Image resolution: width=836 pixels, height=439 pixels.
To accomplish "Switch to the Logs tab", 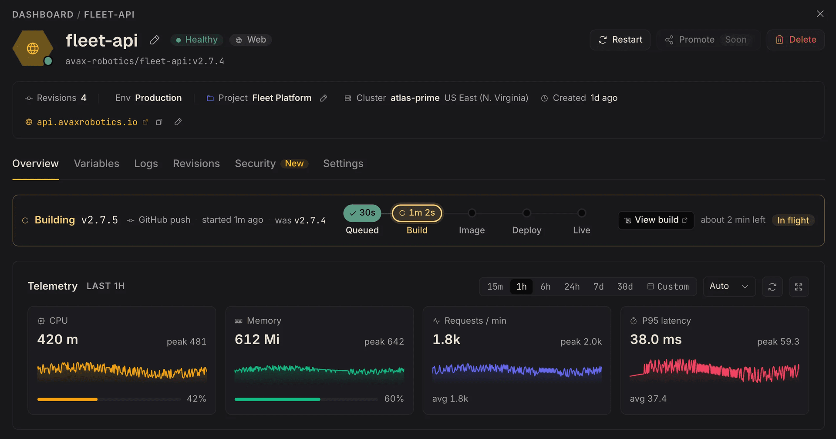I will click(x=146, y=164).
